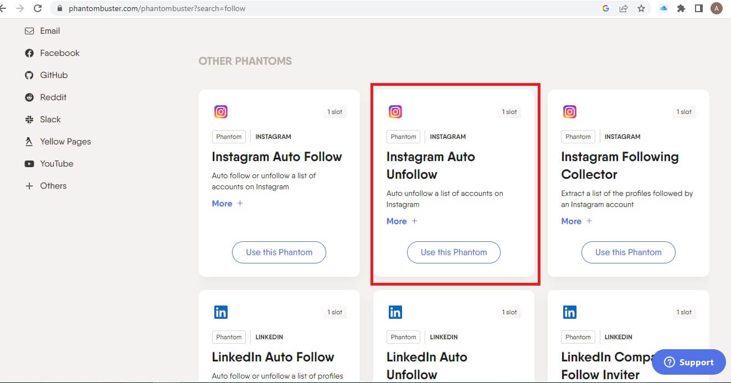731x383 pixels.
Task: Click the LinkedIn icon on LinkedIn Auto Follow card
Action: click(x=221, y=312)
